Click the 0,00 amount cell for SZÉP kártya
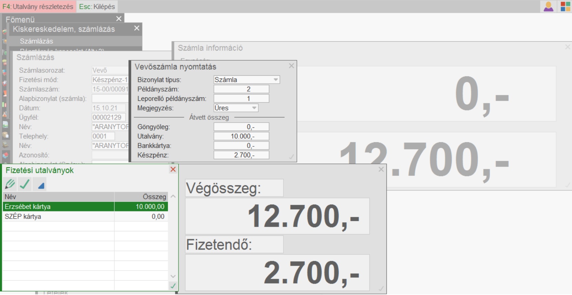The height and width of the screenshot is (295, 572). coord(141,217)
